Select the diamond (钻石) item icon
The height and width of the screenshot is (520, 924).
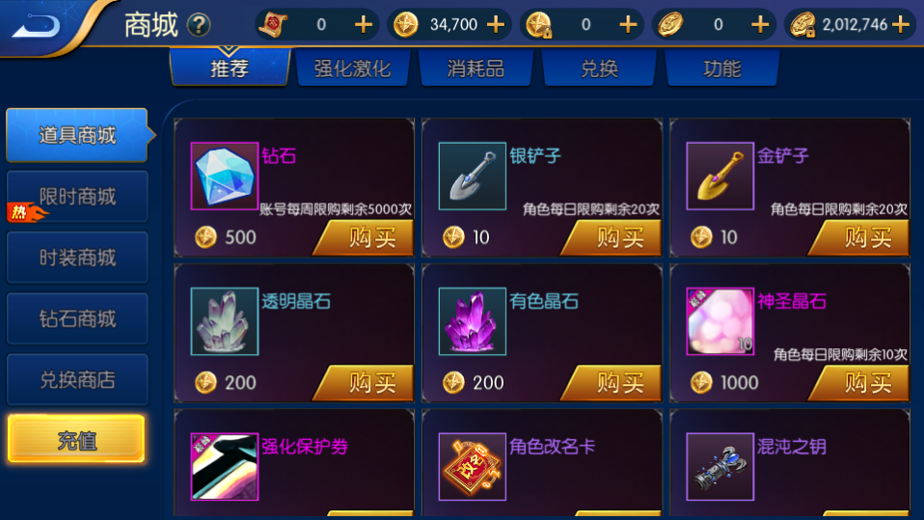click(225, 176)
